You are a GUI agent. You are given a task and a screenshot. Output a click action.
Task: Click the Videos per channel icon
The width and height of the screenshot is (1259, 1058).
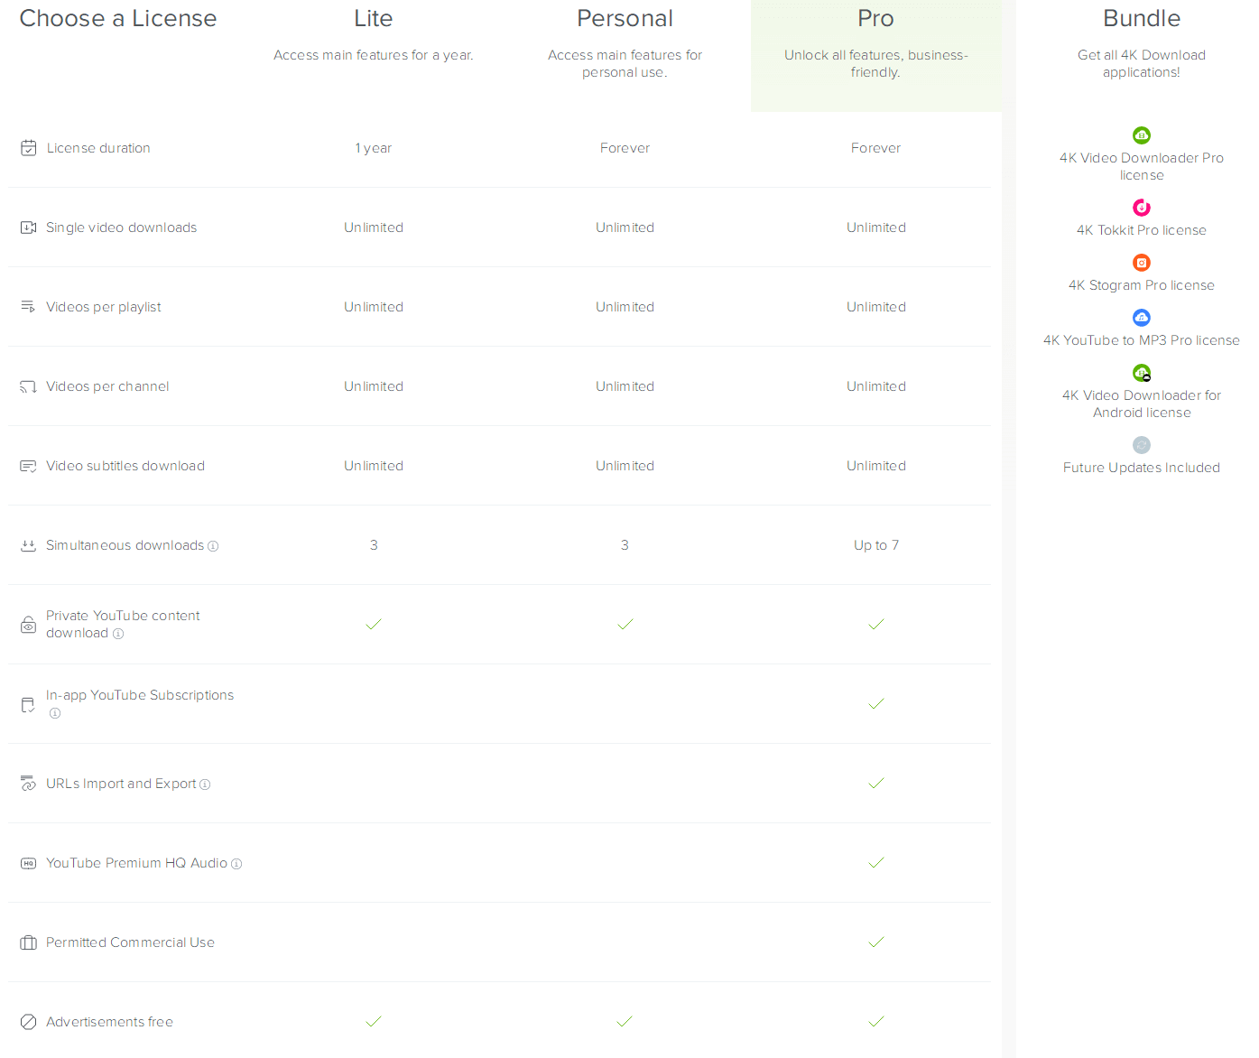pos(29,386)
